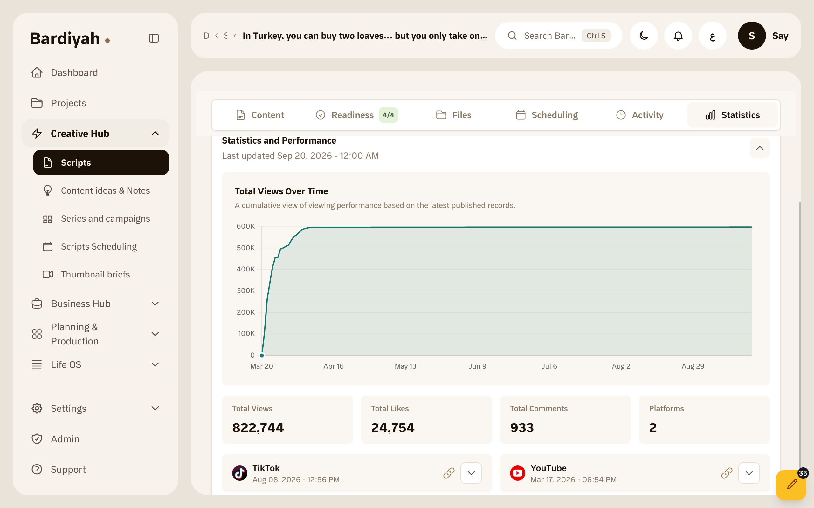Copy the YouTube link icon

pos(727,473)
